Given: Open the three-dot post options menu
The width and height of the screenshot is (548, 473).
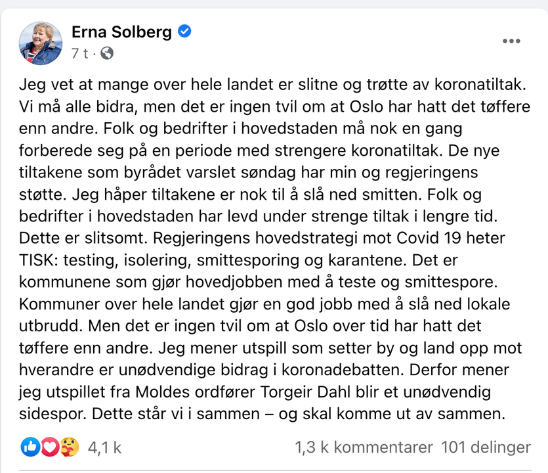Looking at the screenshot, I should pos(511,41).
